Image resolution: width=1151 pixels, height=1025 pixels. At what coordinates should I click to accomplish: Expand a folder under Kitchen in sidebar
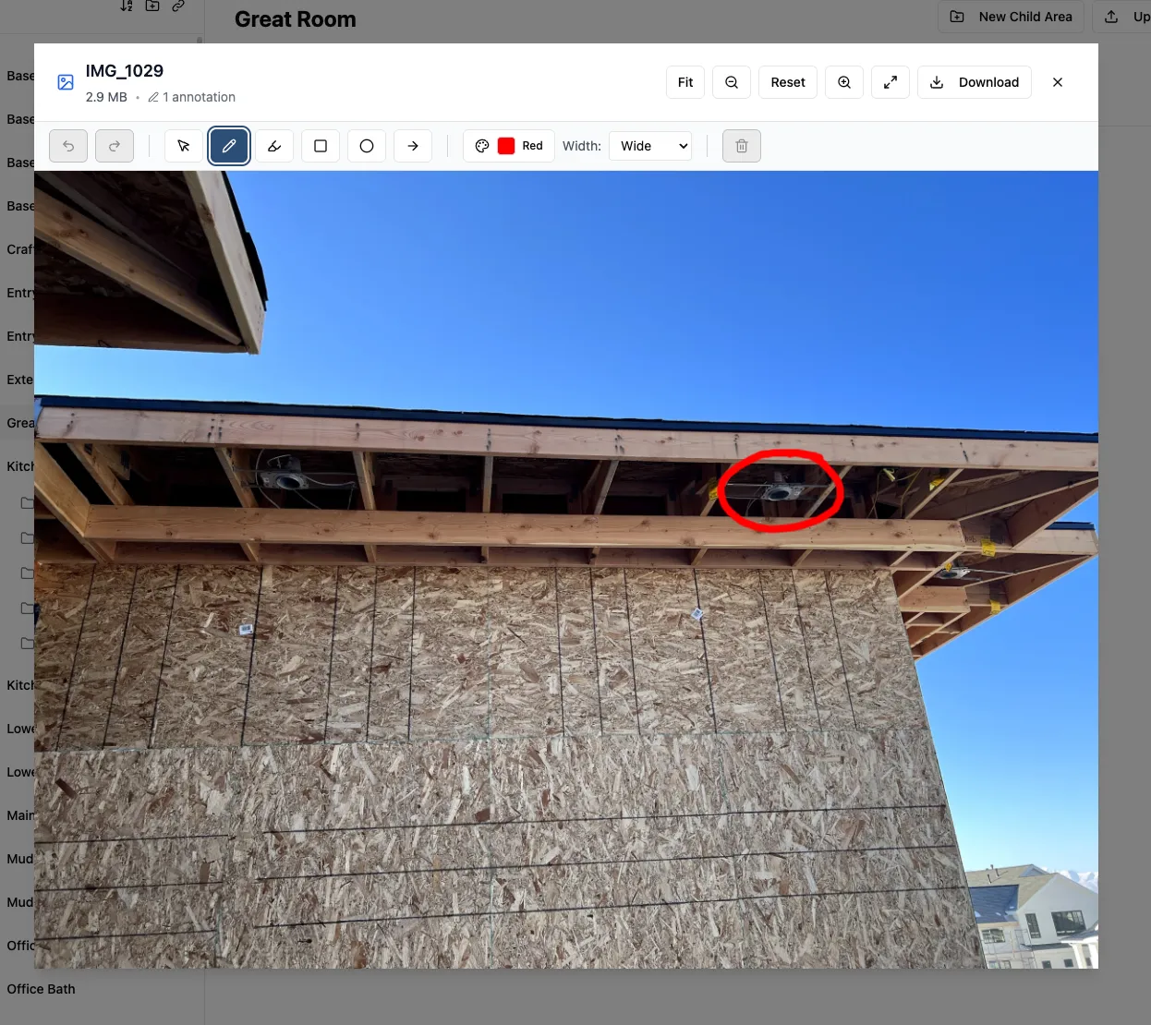pyautogui.click(x=28, y=503)
